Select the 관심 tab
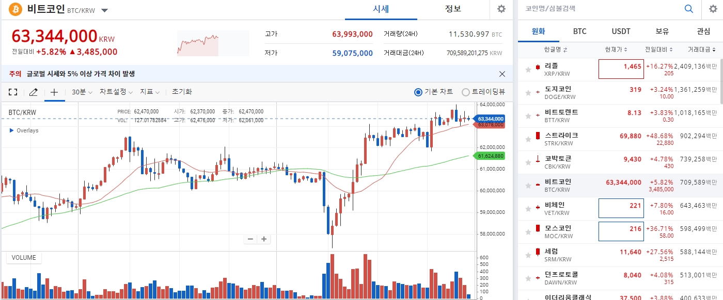Viewport: 723px width, 300px height. point(703,31)
